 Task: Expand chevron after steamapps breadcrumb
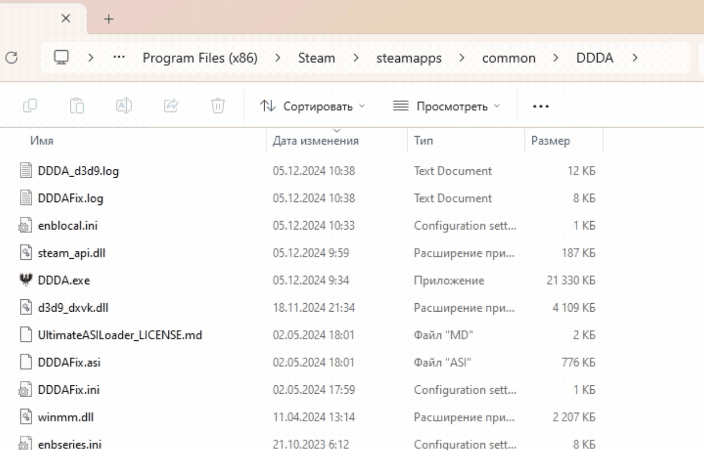click(462, 58)
